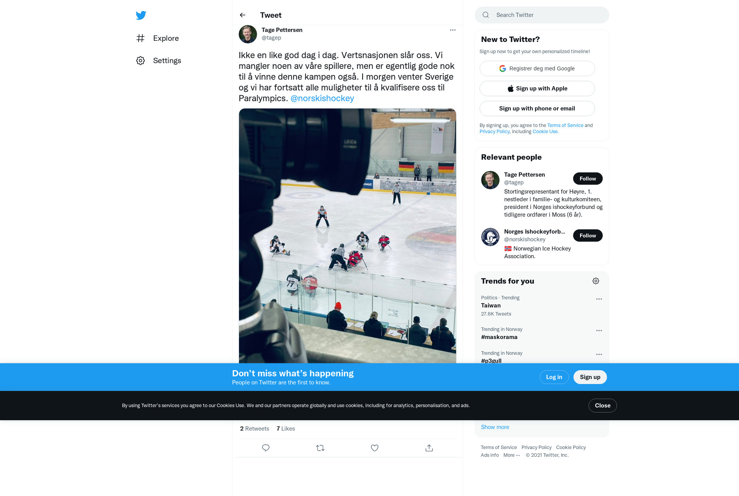Expand options for #maskorama trend

pyautogui.click(x=599, y=331)
